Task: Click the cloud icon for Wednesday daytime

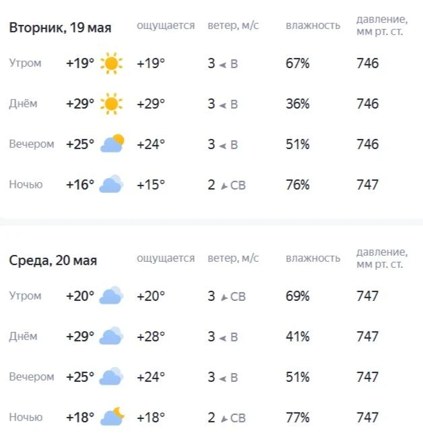Action: [111, 336]
